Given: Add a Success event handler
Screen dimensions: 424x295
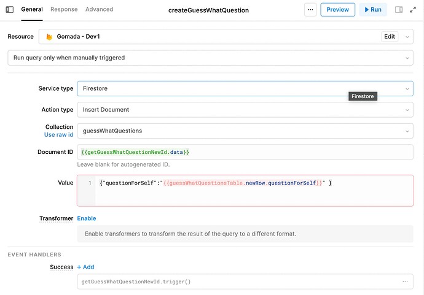Looking at the screenshot, I should pos(85,267).
